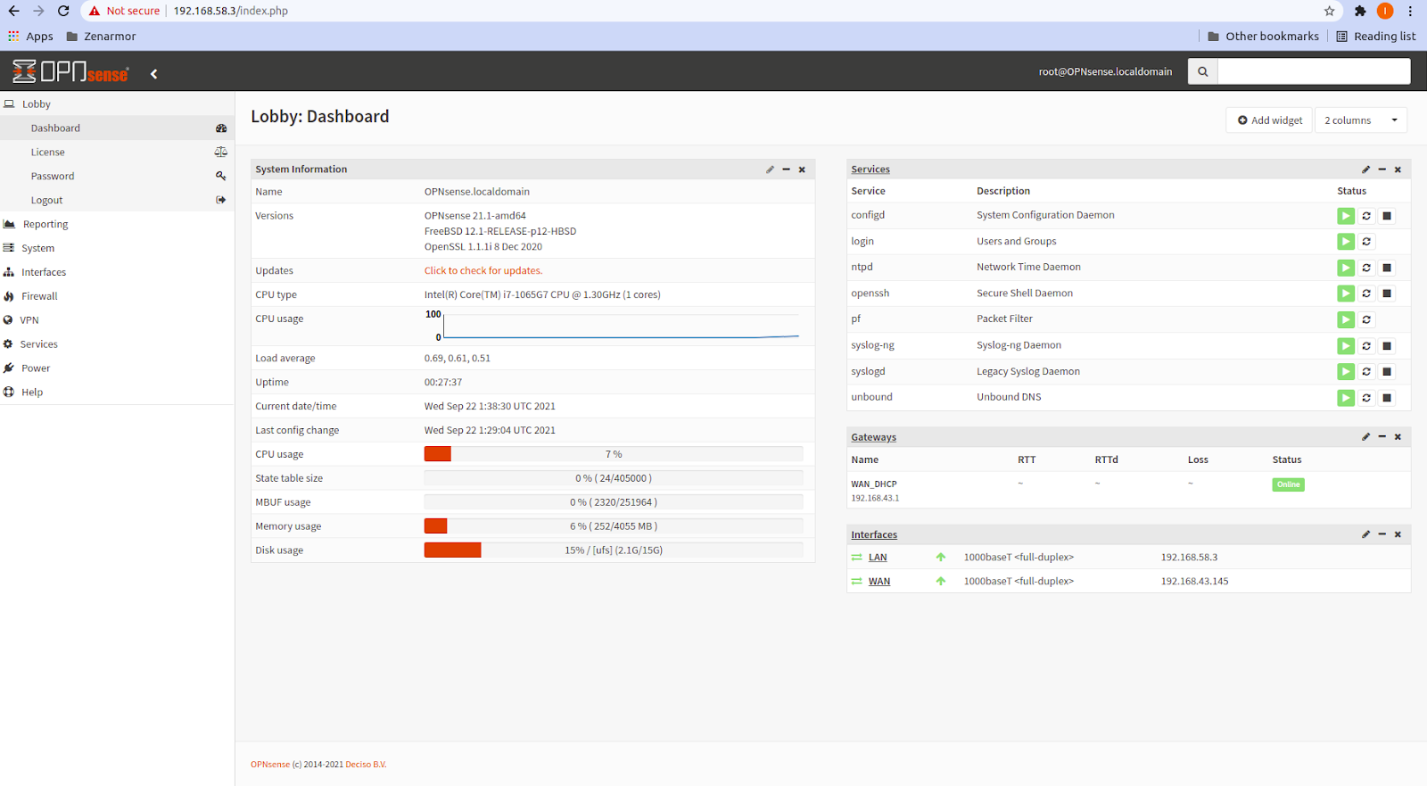Open the Zenarmor bookmark folder
1427x786 pixels.
101,37
